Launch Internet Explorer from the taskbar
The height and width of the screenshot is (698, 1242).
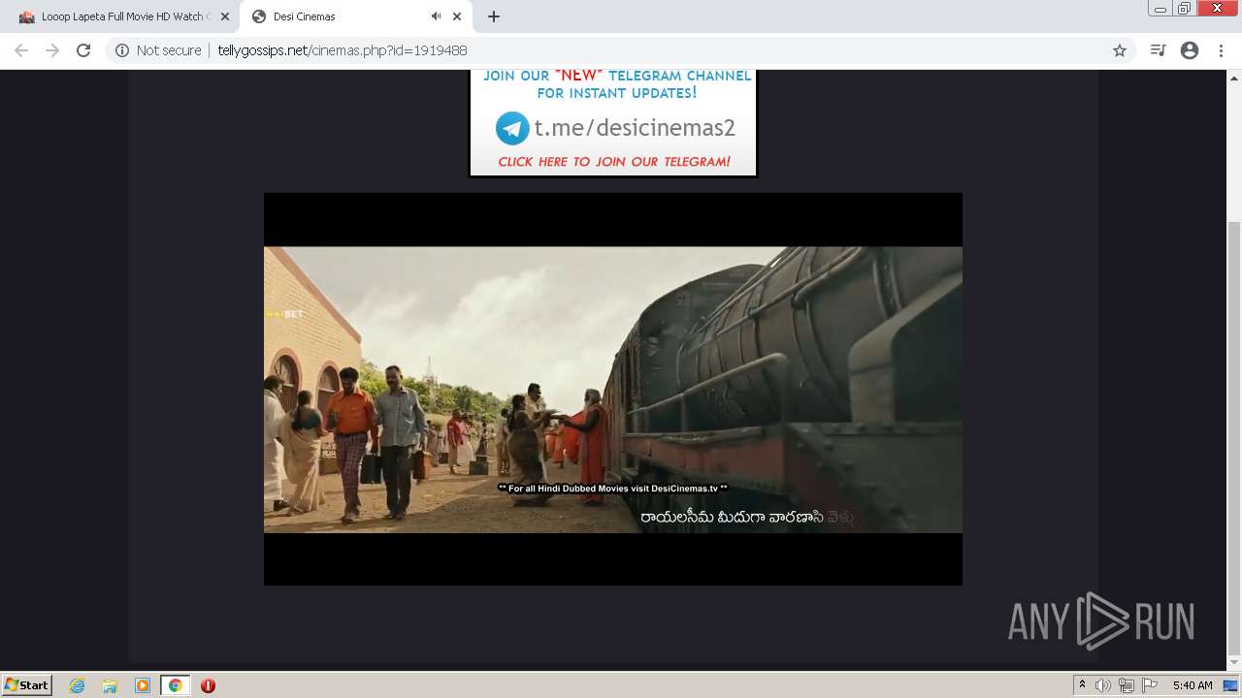78,685
